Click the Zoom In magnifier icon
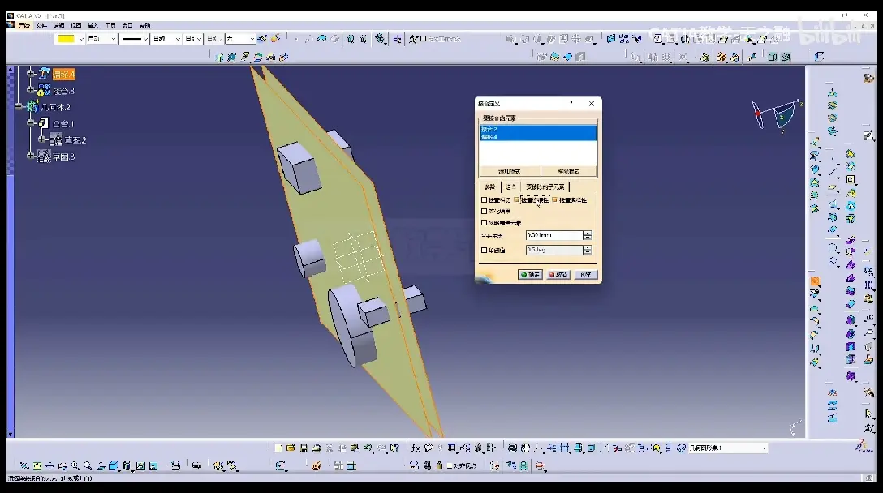Image resolution: width=883 pixels, height=493 pixels. click(x=75, y=466)
